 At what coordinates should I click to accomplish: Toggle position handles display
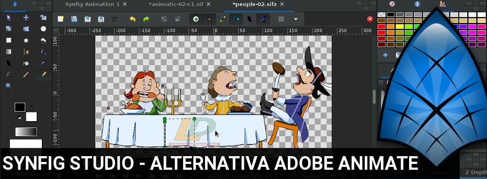196,19
